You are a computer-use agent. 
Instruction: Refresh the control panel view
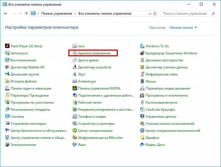155,14
